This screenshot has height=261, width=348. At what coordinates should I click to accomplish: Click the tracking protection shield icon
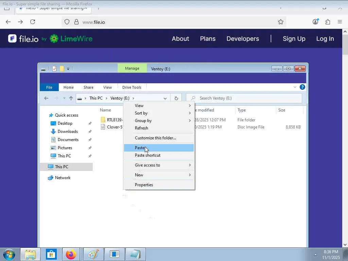coord(67,22)
